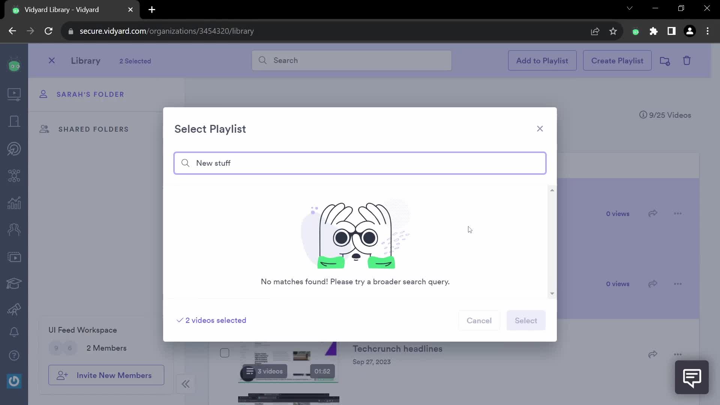Click the Cancel button in dialog

pos(479,321)
